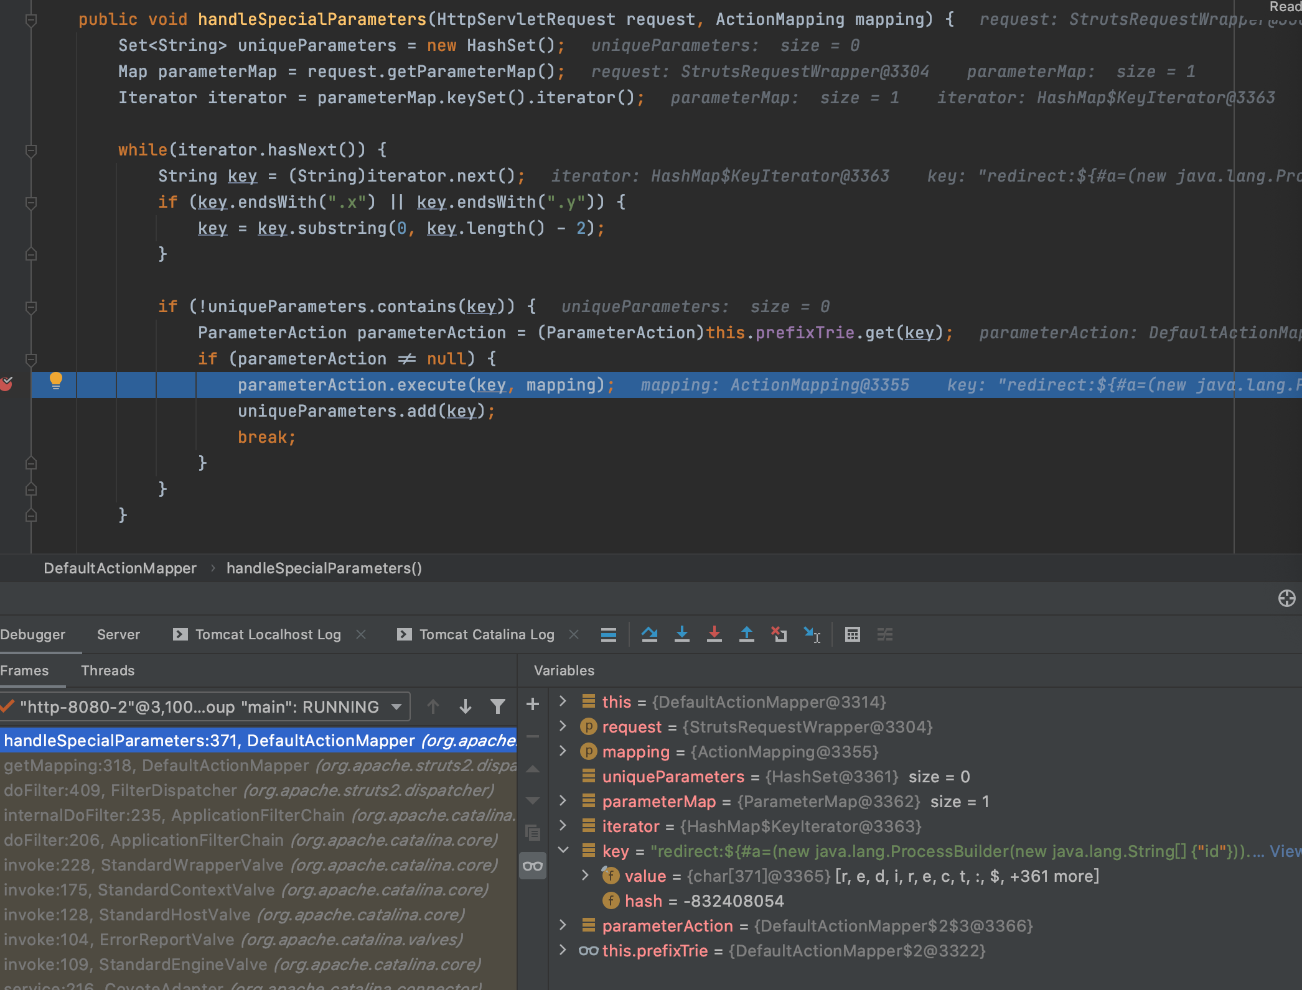Step out of current method
Viewport: 1302px width, 990px height.
(x=746, y=634)
